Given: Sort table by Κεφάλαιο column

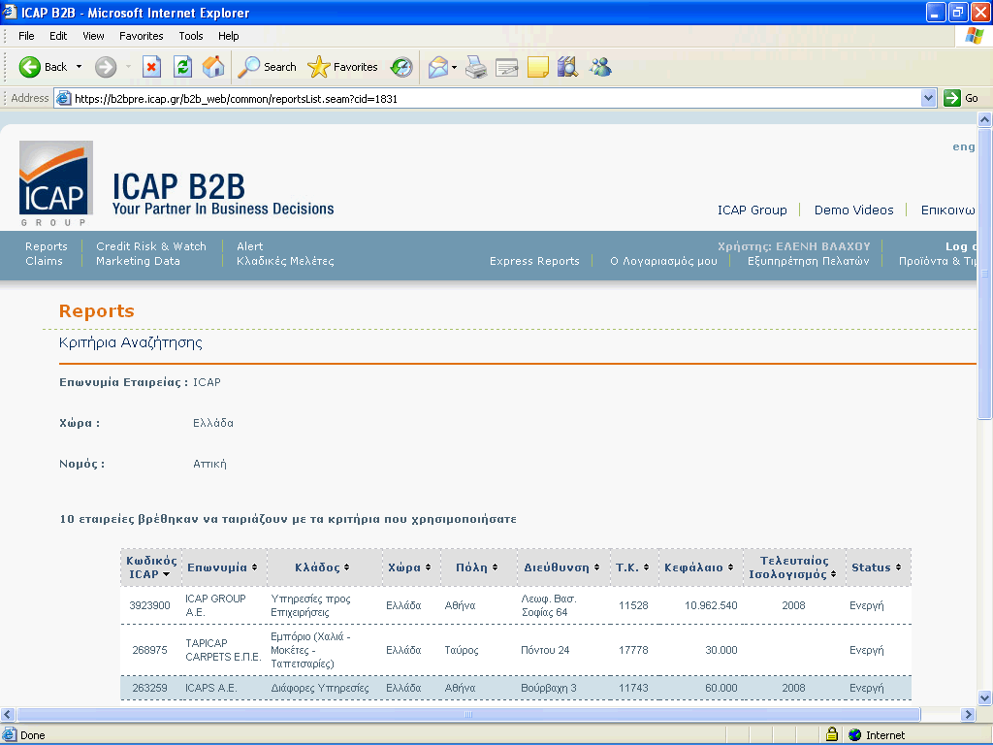Looking at the screenshot, I should point(699,567).
